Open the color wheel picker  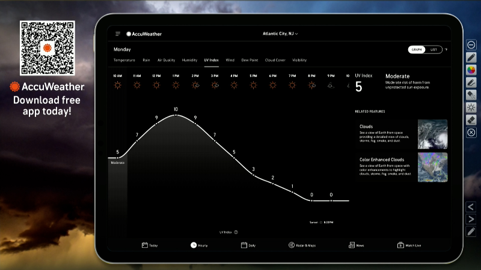(471, 70)
